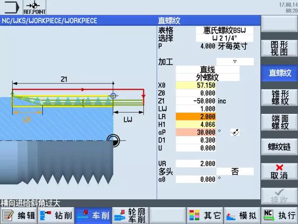Switch to 端面螺纹 (Face thread)

point(279,122)
